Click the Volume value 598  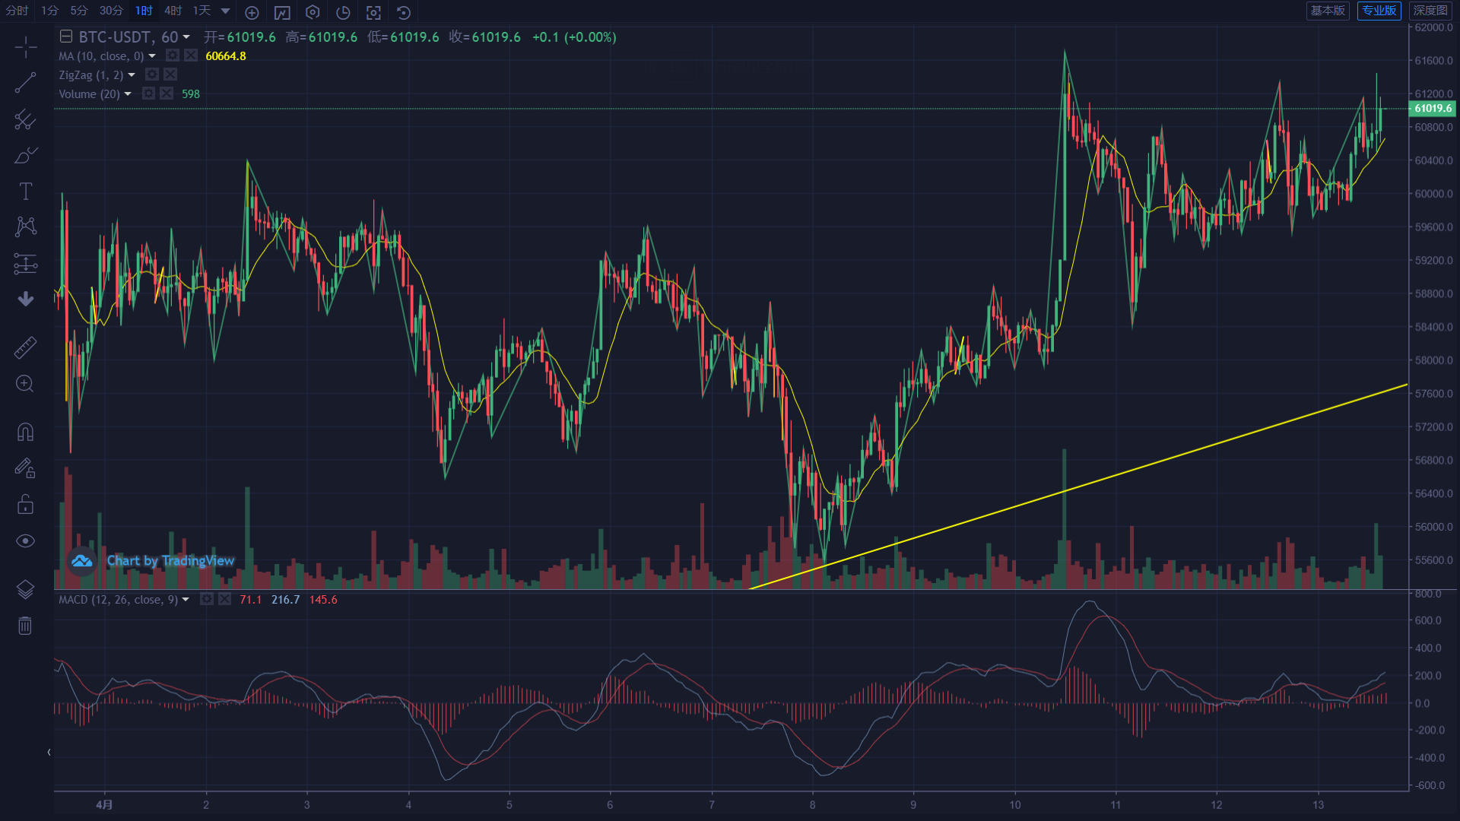point(191,94)
